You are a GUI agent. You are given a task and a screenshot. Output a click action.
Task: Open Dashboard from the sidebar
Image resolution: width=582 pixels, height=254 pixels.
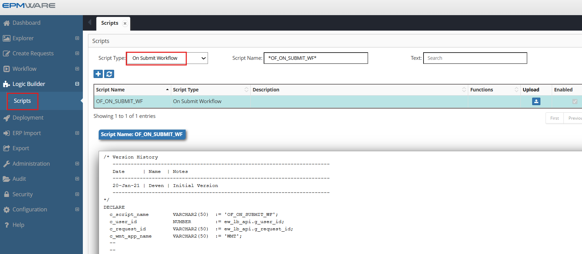[x=26, y=23]
